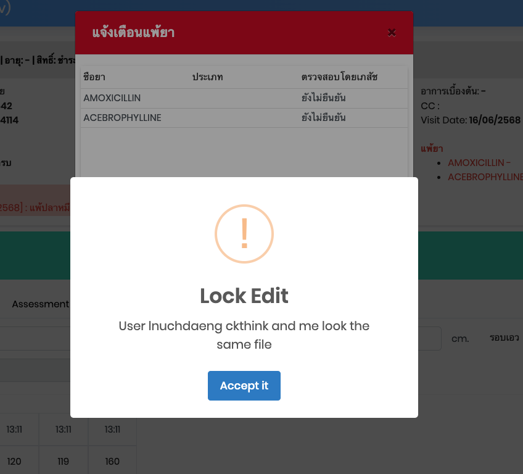Click the ยังไม่ยืนยัน status for AMOXICILLIN
Screen dimensions: 523x474
(x=323, y=98)
